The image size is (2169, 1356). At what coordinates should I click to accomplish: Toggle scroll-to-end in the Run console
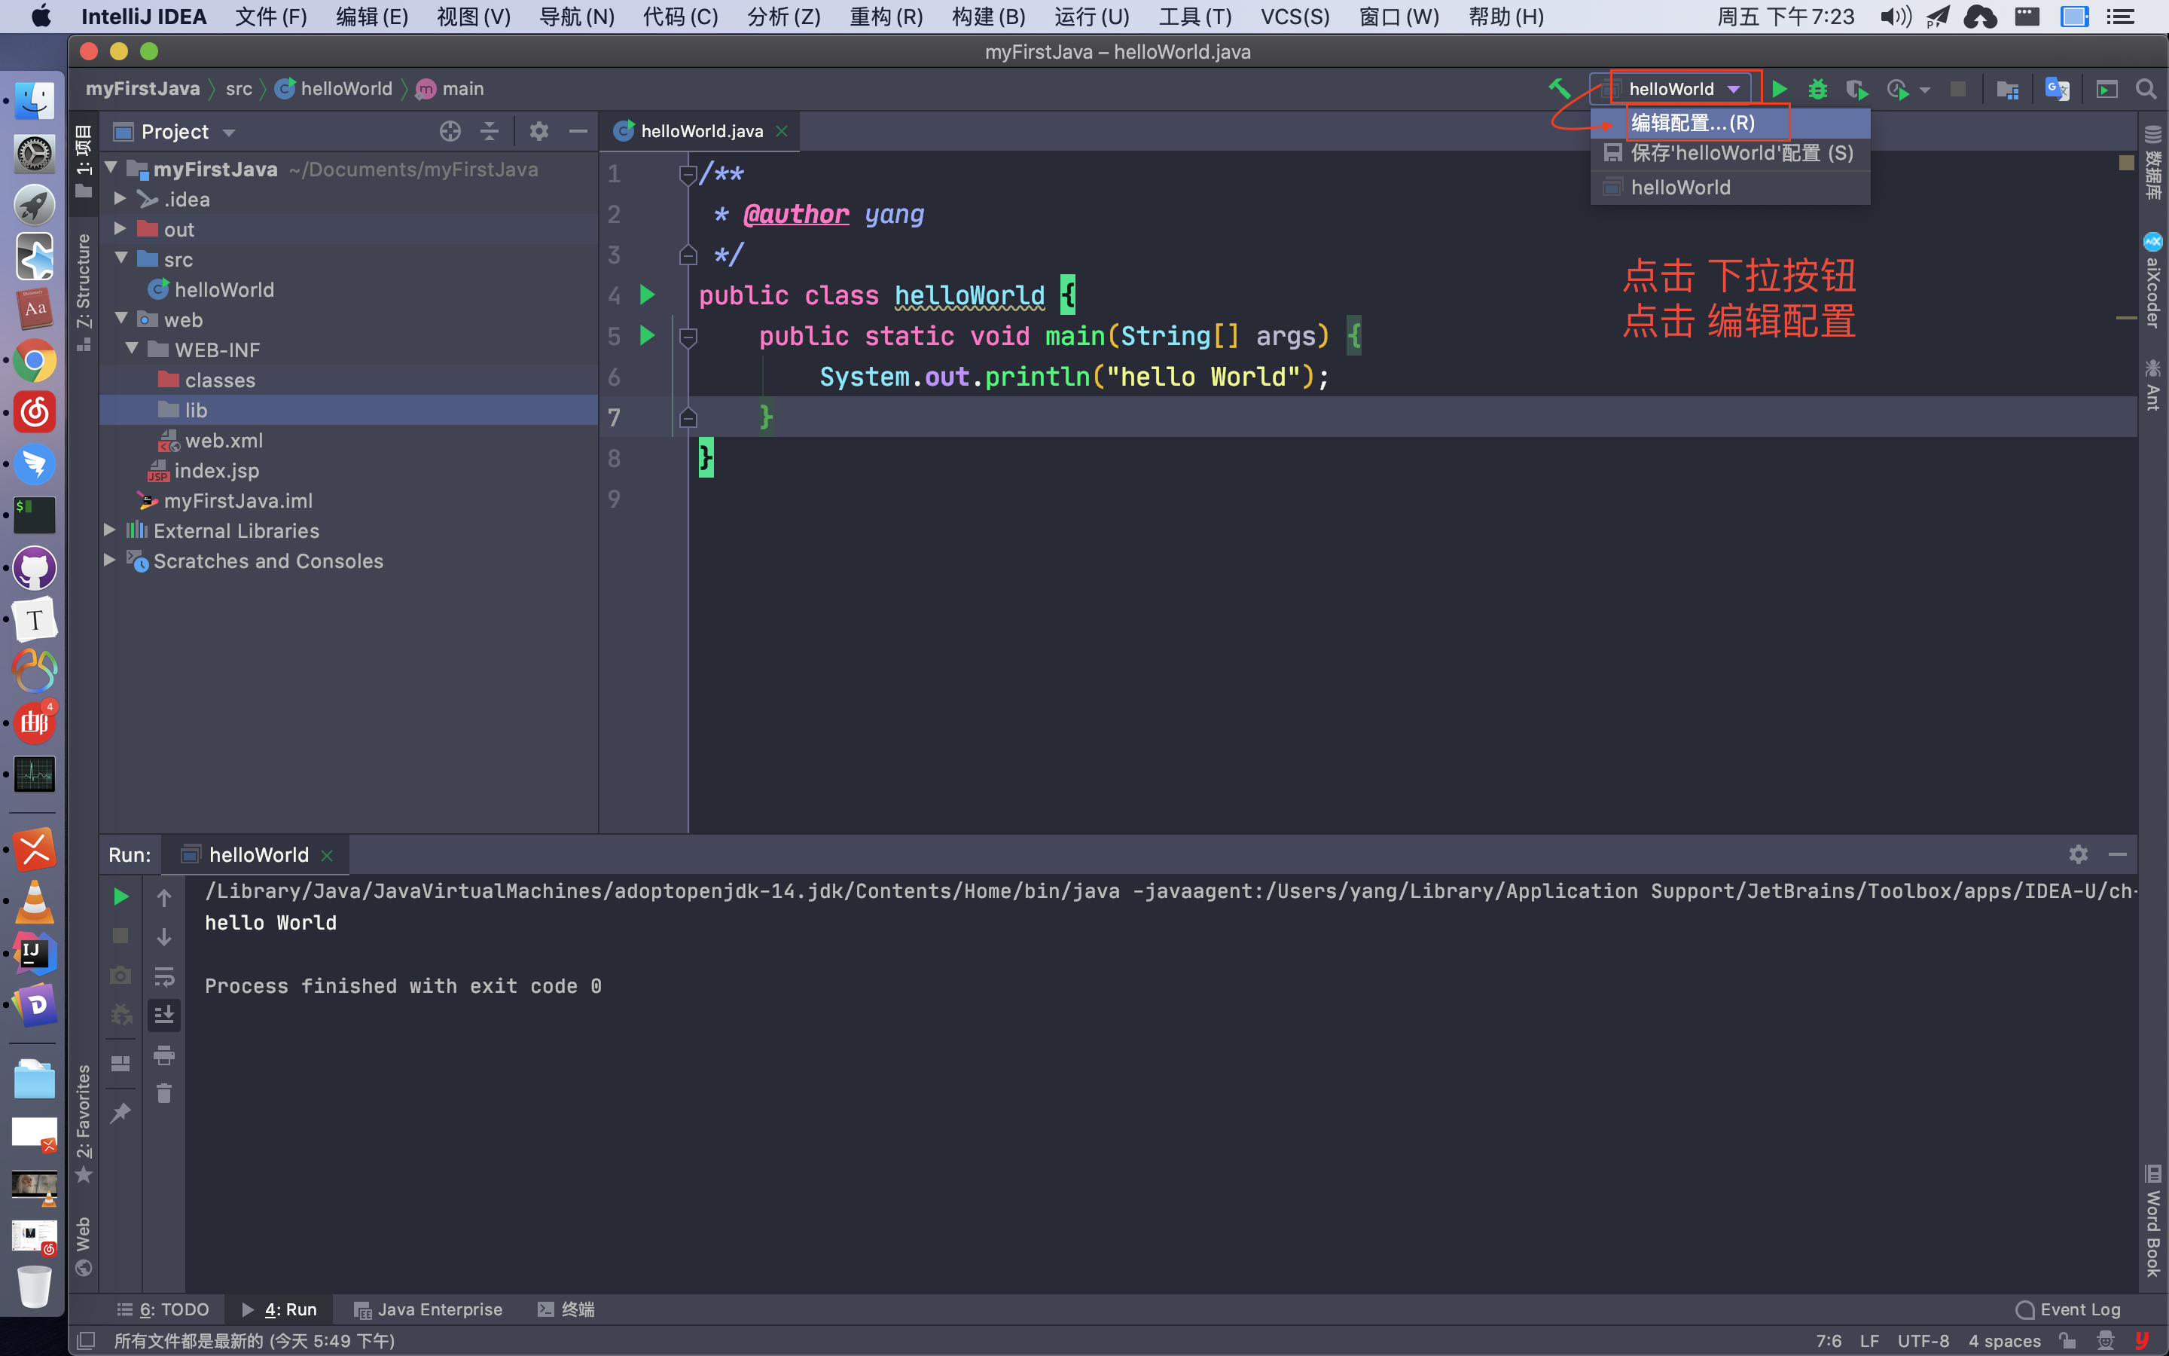(164, 1015)
